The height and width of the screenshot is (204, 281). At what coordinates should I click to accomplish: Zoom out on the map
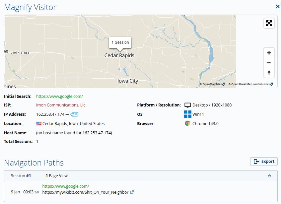269,63
